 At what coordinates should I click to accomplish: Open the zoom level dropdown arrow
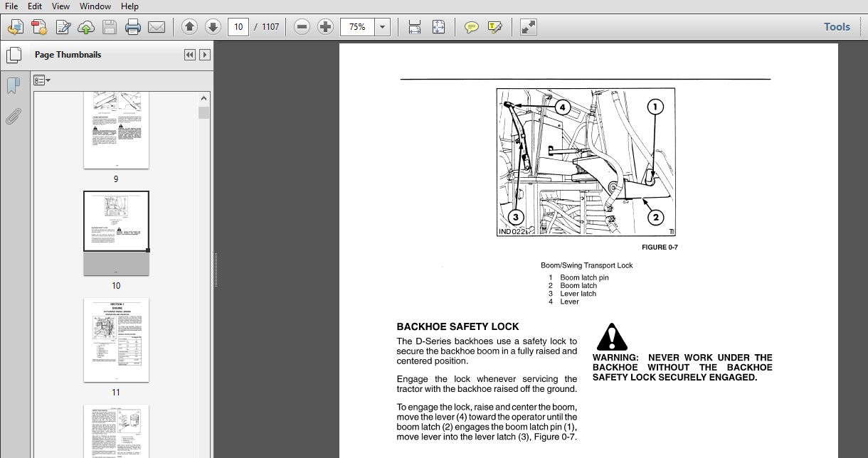tap(383, 27)
